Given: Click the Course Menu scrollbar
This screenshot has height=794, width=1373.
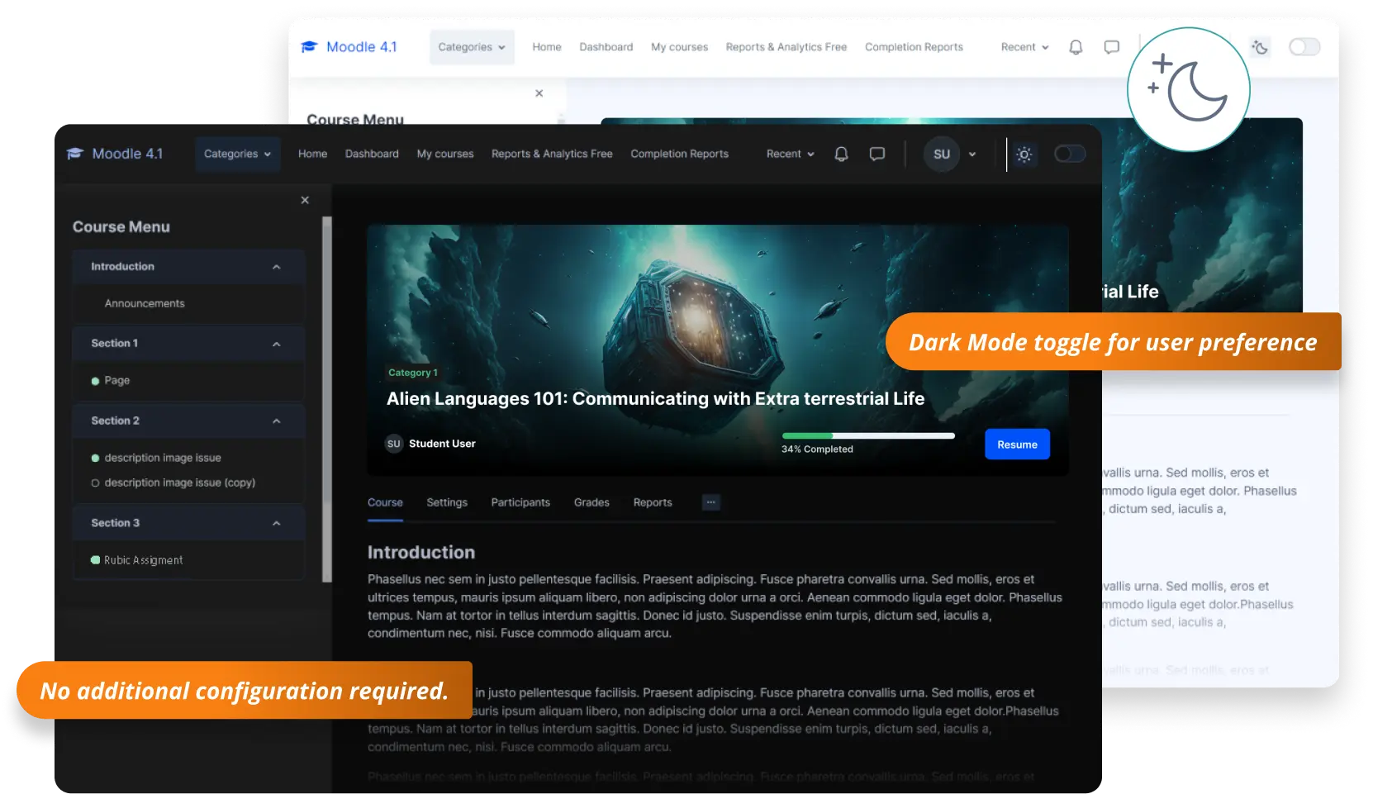Looking at the screenshot, I should click(327, 399).
